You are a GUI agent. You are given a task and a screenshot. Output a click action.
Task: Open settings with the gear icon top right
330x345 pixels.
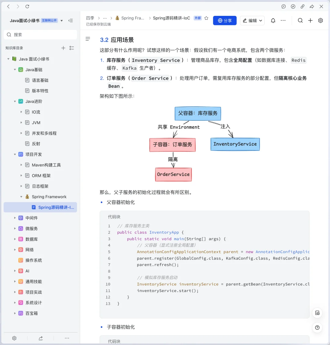point(320,20)
